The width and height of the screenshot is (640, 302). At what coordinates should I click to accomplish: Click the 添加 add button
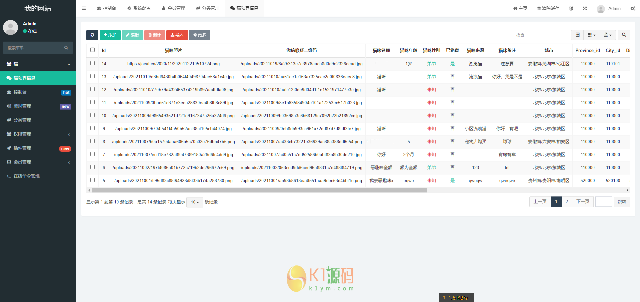pyautogui.click(x=110, y=35)
